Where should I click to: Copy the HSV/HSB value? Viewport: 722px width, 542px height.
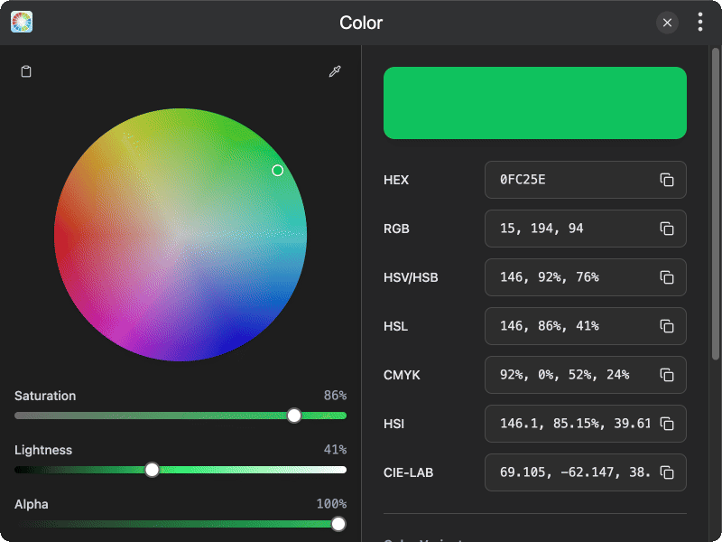667,277
